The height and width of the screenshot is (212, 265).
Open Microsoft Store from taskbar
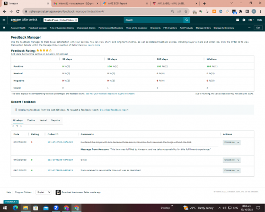pos(36,208)
